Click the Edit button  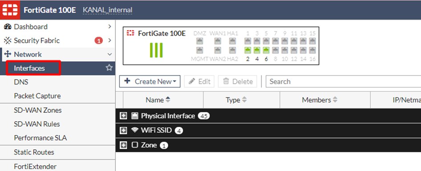pyautogui.click(x=199, y=81)
